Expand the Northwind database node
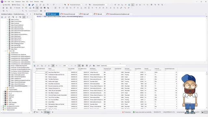 tap(3, 95)
